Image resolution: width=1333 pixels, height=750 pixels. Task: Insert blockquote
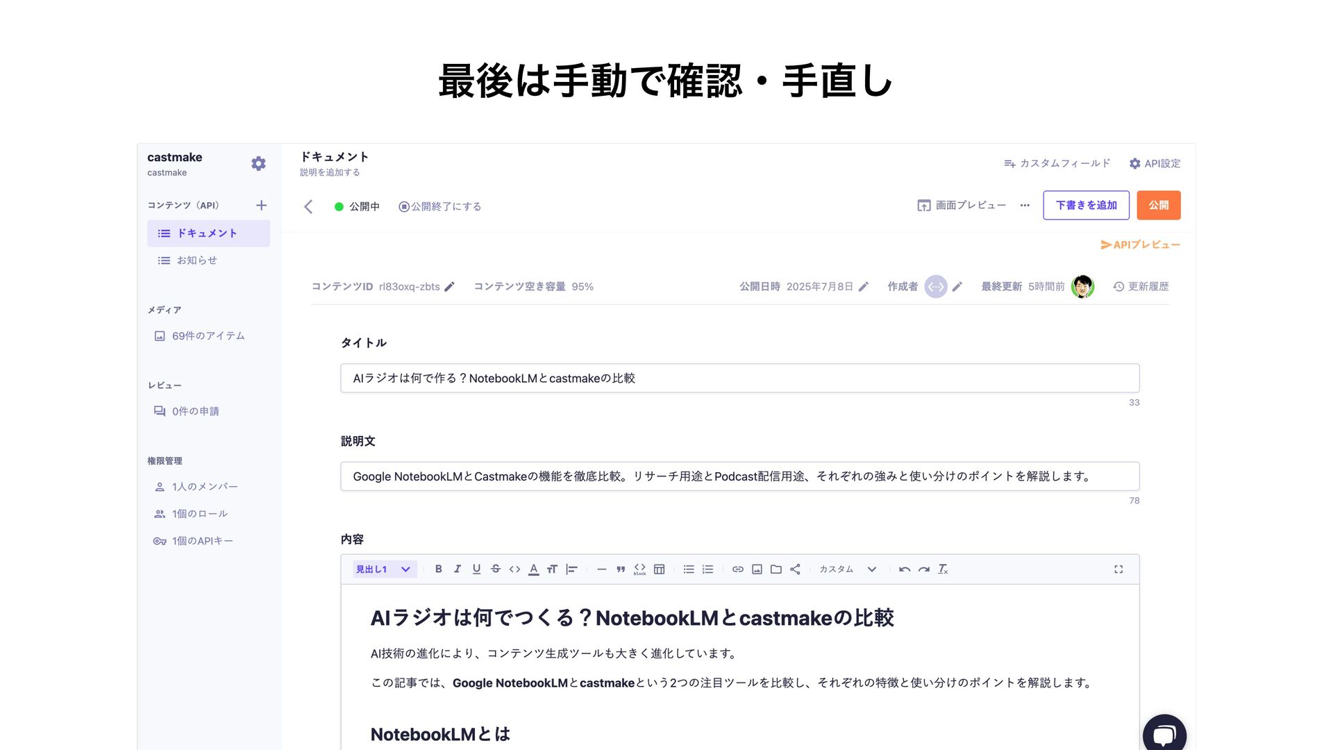pos(621,569)
